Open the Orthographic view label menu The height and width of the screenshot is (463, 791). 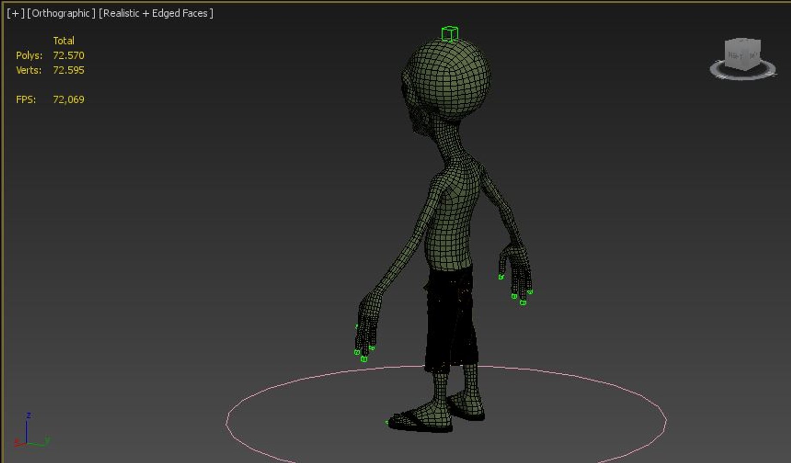point(61,13)
